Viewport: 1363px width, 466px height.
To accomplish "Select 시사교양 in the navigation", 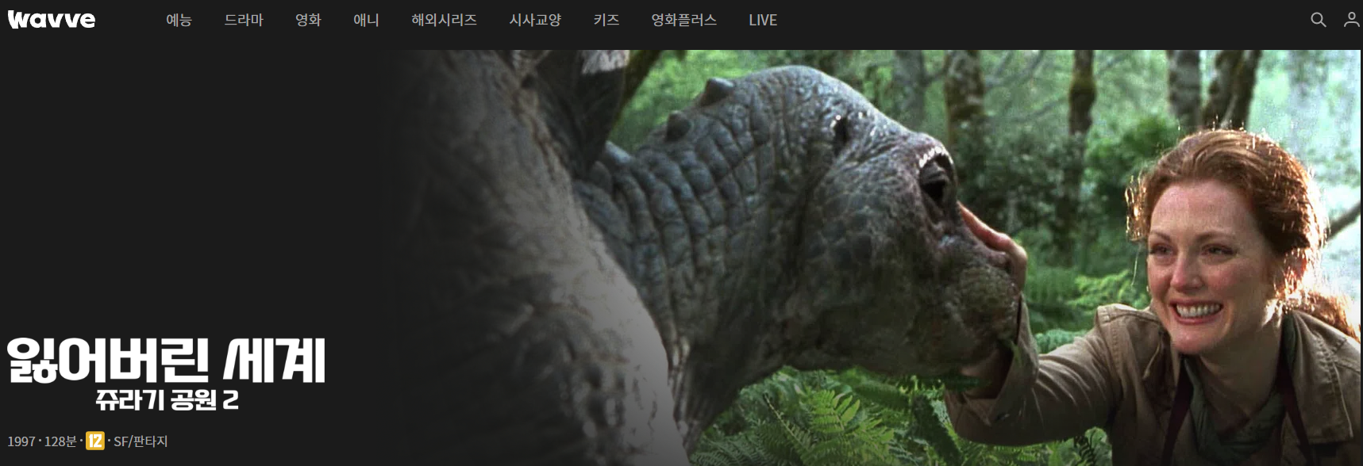I will coord(535,20).
